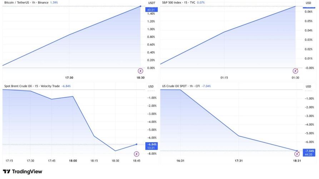Viewport: 319px width, 179px height.
Task: Click the Spot Brent Crude Oil symbol title
Action: (x=18, y=86)
